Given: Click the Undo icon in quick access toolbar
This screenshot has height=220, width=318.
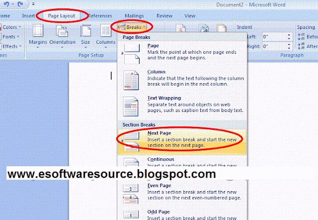Looking at the screenshot, I should coord(6,3).
